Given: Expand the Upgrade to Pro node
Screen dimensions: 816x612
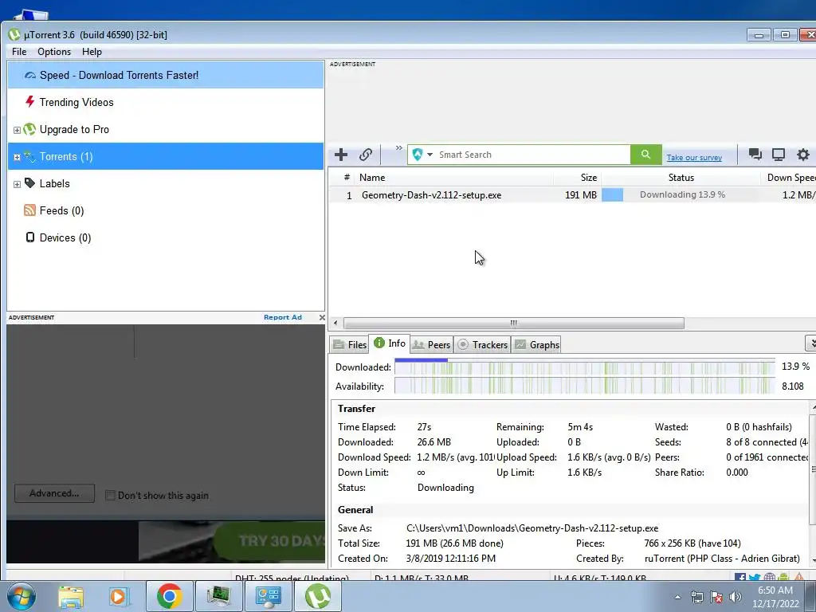Looking at the screenshot, I should coord(17,130).
